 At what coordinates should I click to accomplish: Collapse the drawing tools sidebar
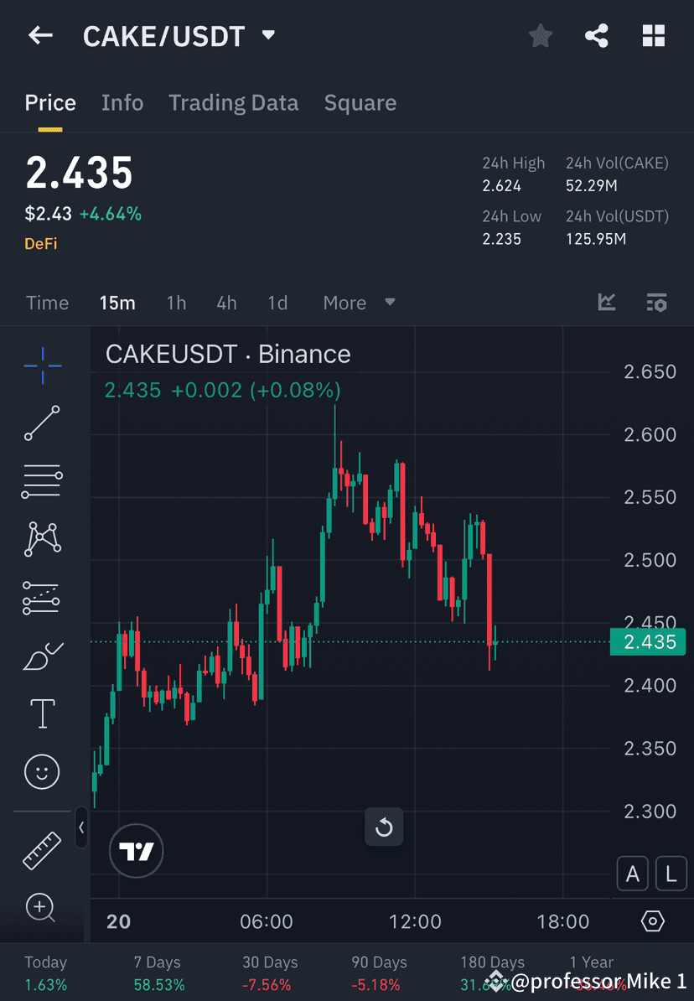pos(81,828)
